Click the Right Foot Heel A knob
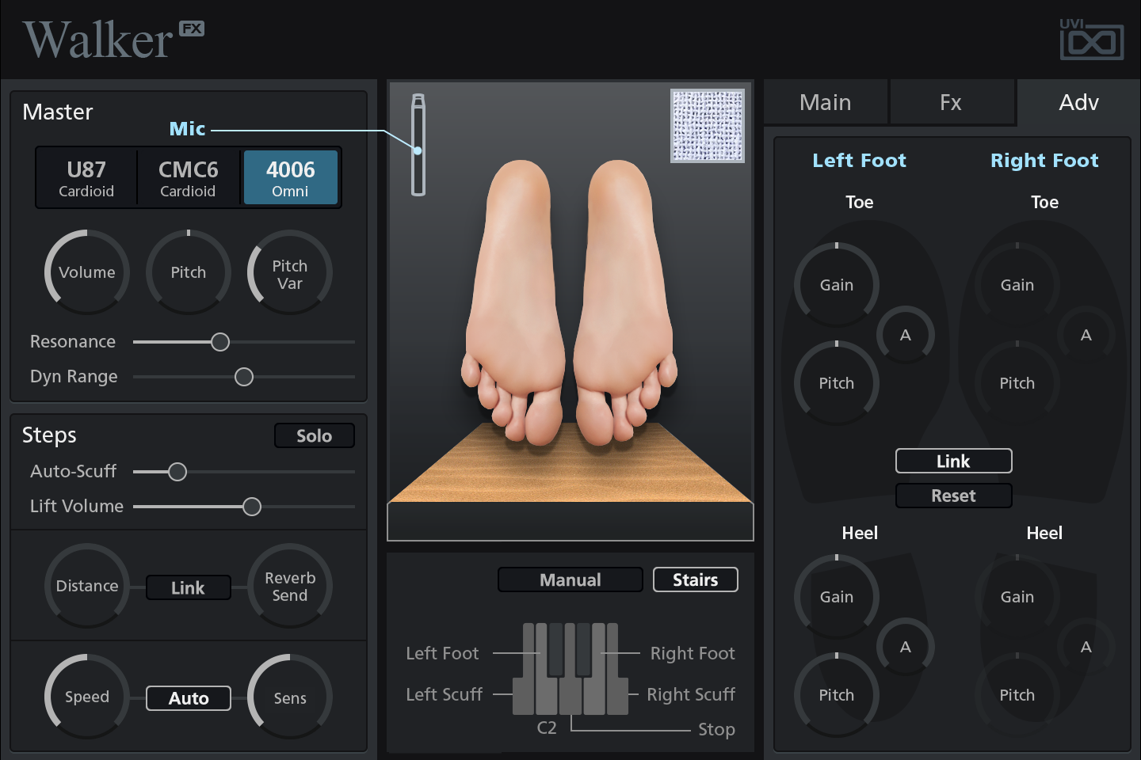Image resolution: width=1141 pixels, height=760 pixels. point(1086,647)
